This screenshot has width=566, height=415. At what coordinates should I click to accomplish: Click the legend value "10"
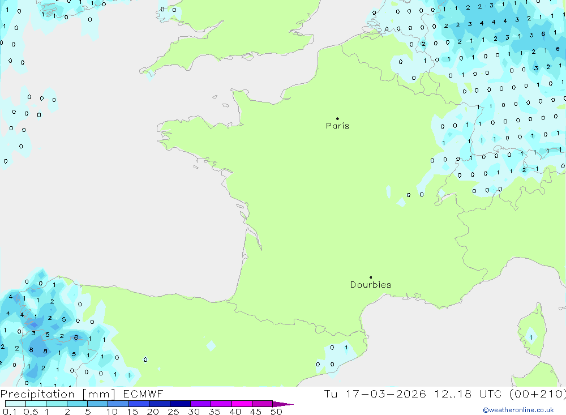click(x=112, y=412)
